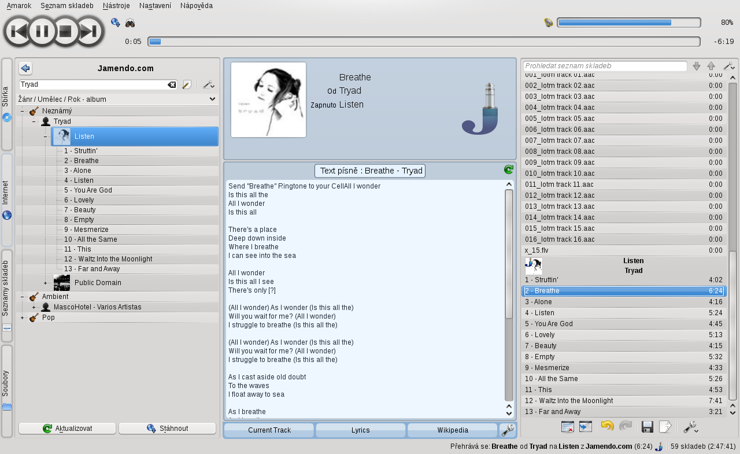Open the Nástroje menu

(x=116, y=6)
